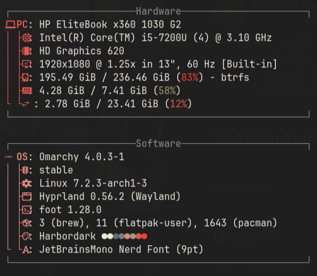Click the package box icon beside brew count
The image size is (317, 276).
pyautogui.click(x=27, y=223)
